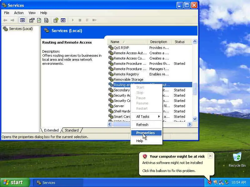250x187 pixels.
Task: Click the Refresh toolbar icon
Action: pyautogui.click(x=39, y=20)
